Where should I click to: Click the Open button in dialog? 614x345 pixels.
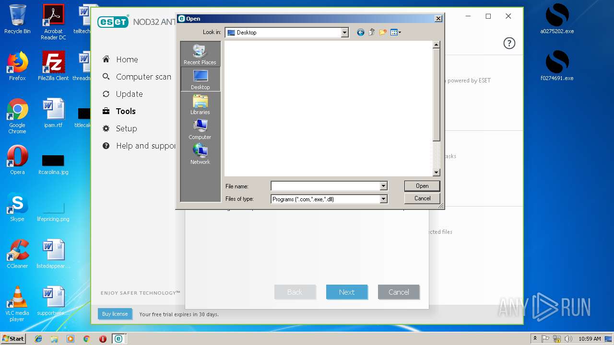point(422,186)
